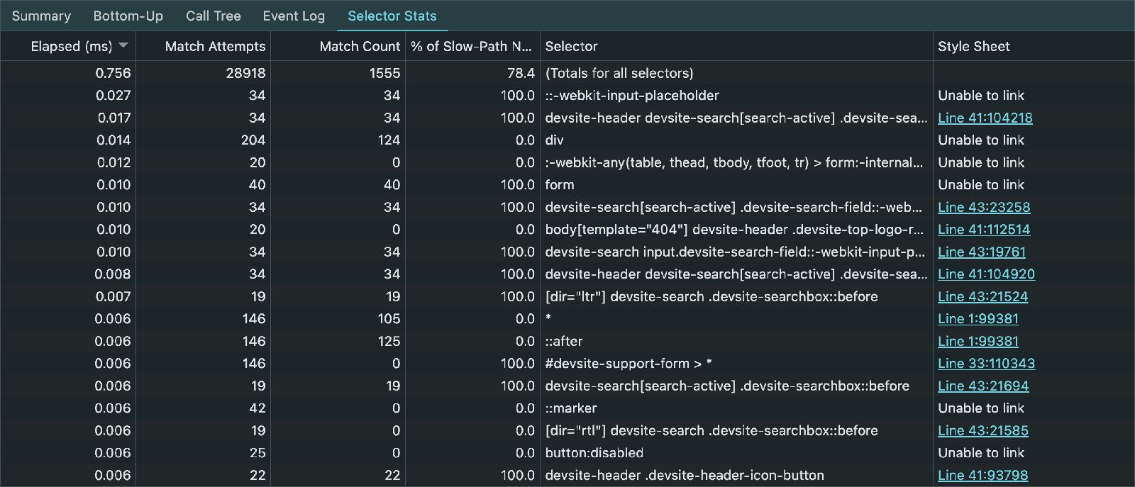1135x487 pixels.
Task: Open the Line 43:21524 link
Action: tap(982, 296)
